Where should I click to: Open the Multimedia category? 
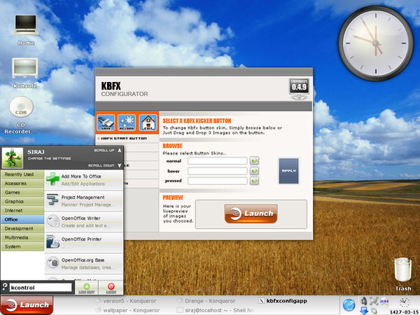[x=22, y=237]
